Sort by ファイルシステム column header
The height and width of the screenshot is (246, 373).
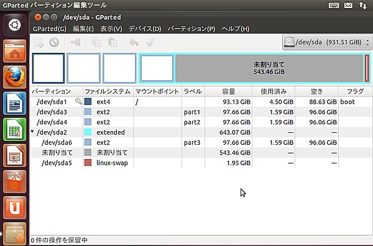[108, 91]
